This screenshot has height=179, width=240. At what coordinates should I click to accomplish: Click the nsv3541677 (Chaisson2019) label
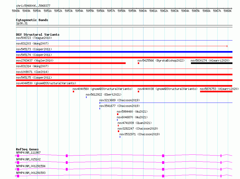(x=119, y=106)
